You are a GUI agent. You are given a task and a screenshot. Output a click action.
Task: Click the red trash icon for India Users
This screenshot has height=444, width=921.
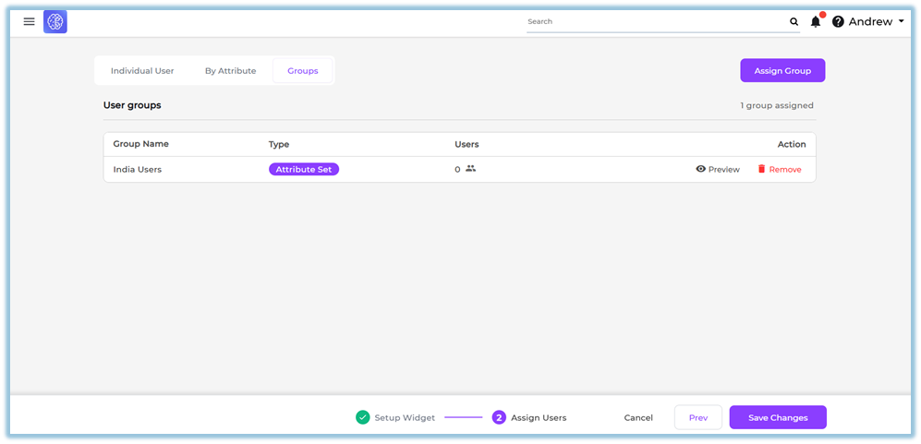pyautogui.click(x=762, y=169)
